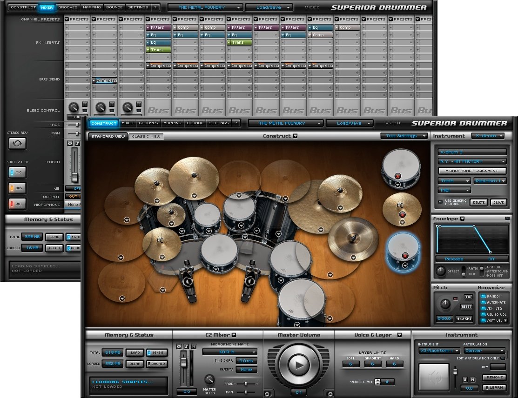Viewport: 518px width, 398px height.
Task: Toggle Humanize Random option
Action: click(x=483, y=296)
